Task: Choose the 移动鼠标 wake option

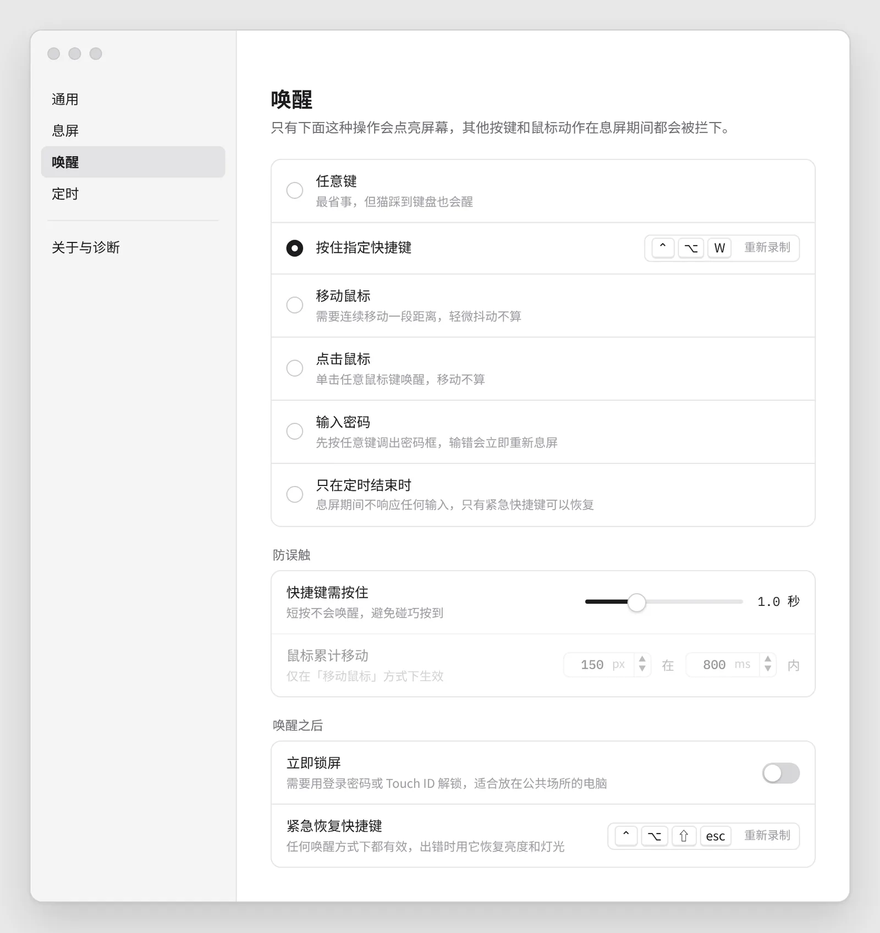Action: point(295,305)
